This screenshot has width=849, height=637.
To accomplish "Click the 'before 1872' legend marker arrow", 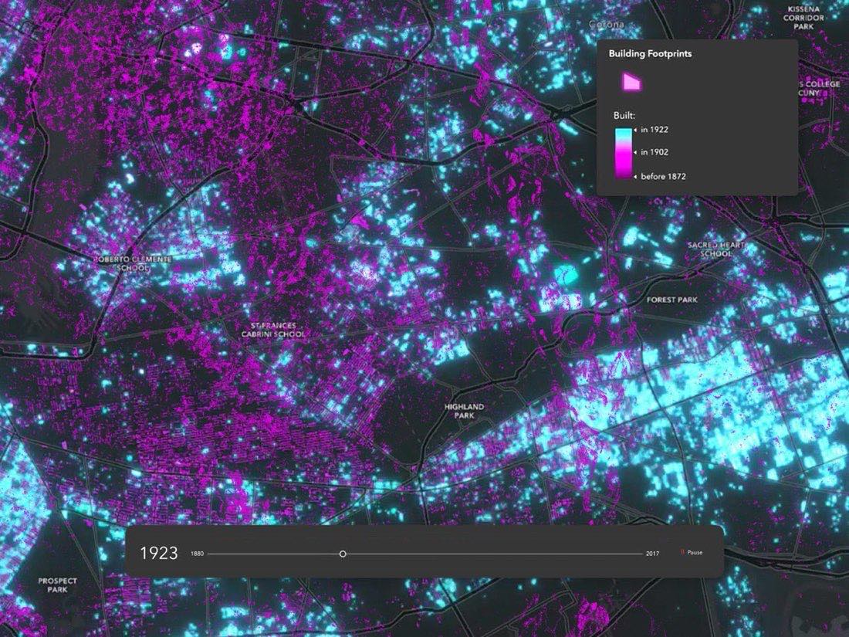I will click(636, 177).
